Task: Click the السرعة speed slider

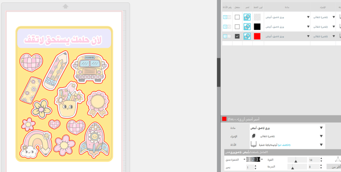Action: [297, 167]
